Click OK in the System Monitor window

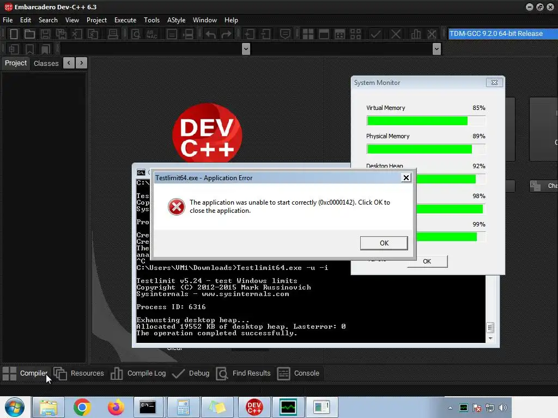pyautogui.click(x=427, y=261)
